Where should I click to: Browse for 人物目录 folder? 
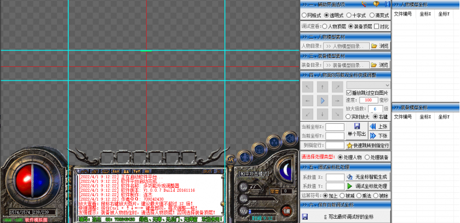pos(380,46)
